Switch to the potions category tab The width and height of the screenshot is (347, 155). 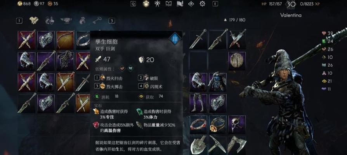(50, 21)
